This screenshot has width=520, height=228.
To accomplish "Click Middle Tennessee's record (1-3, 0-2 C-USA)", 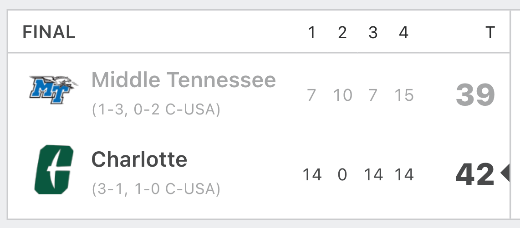I will point(156,109).
